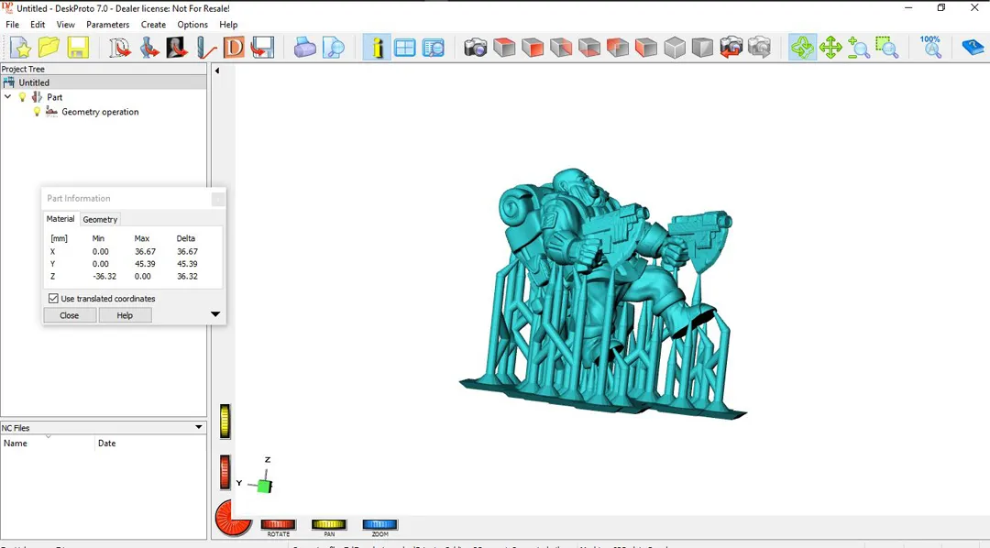Toggle the green rotate mouse mode icon
The height and width of the screenshot is (548, 990).
(802, 48)
